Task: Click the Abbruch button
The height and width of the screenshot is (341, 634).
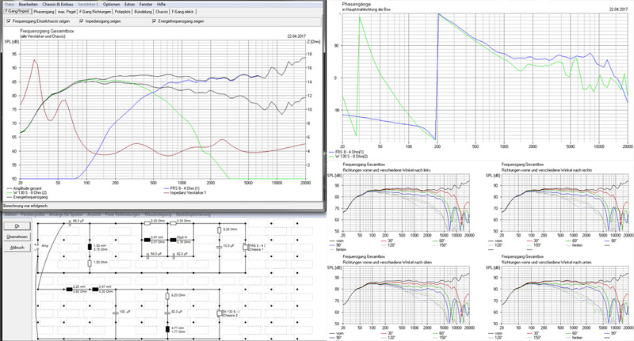Action: 17,248
